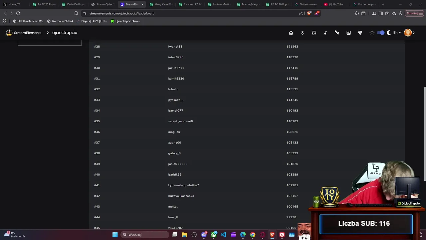Image resolution: width=426 pixels, height=240 pixels.
Task: Open Discord from taskbar
Action: tap(204, 235)
